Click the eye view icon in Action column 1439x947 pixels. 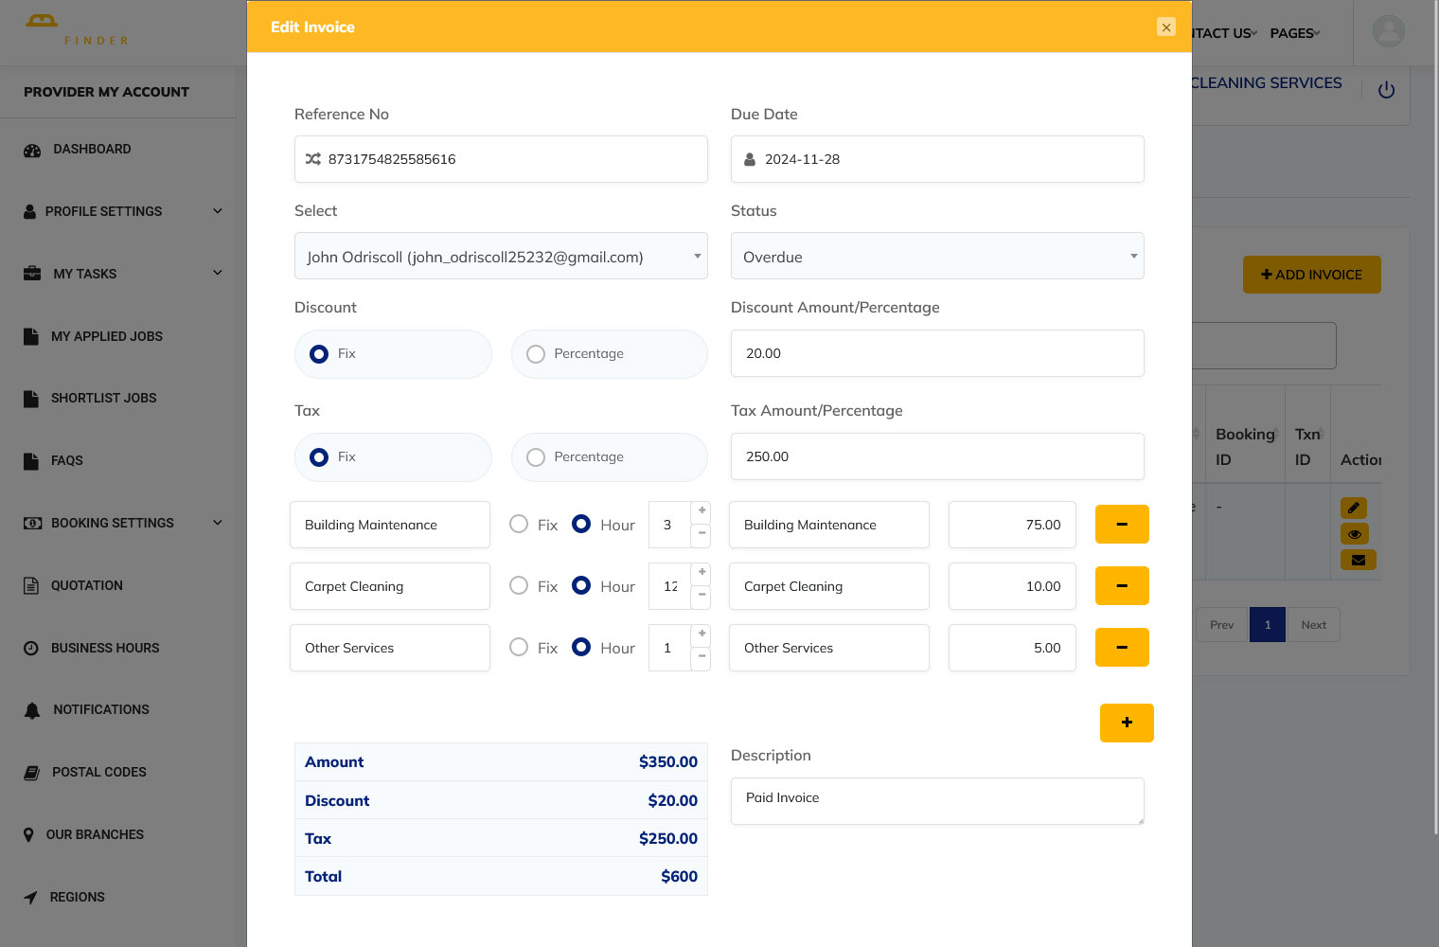click(1354, 534)
